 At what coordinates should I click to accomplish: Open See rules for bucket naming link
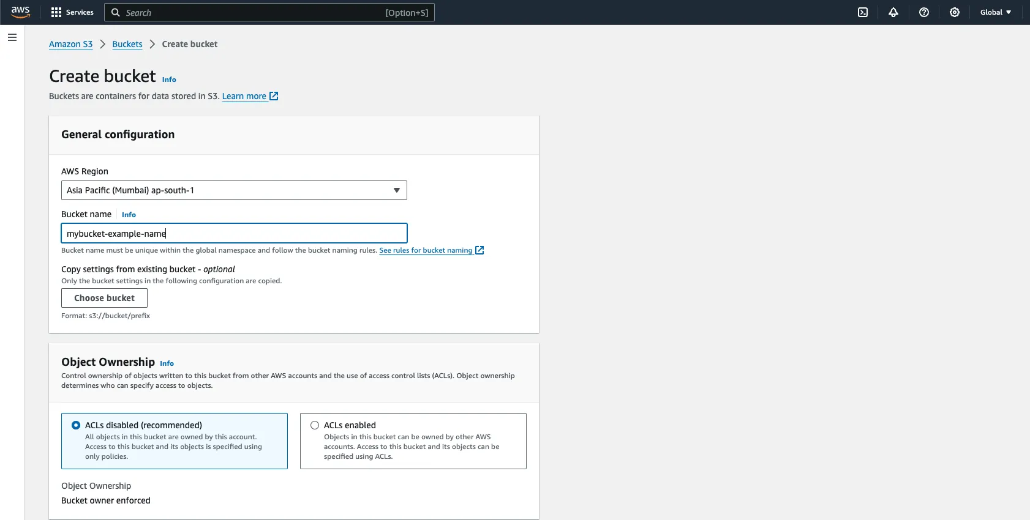point(426,250)
